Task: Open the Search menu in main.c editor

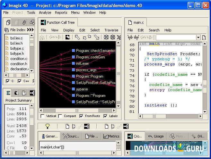Action: tap(154, 30)
